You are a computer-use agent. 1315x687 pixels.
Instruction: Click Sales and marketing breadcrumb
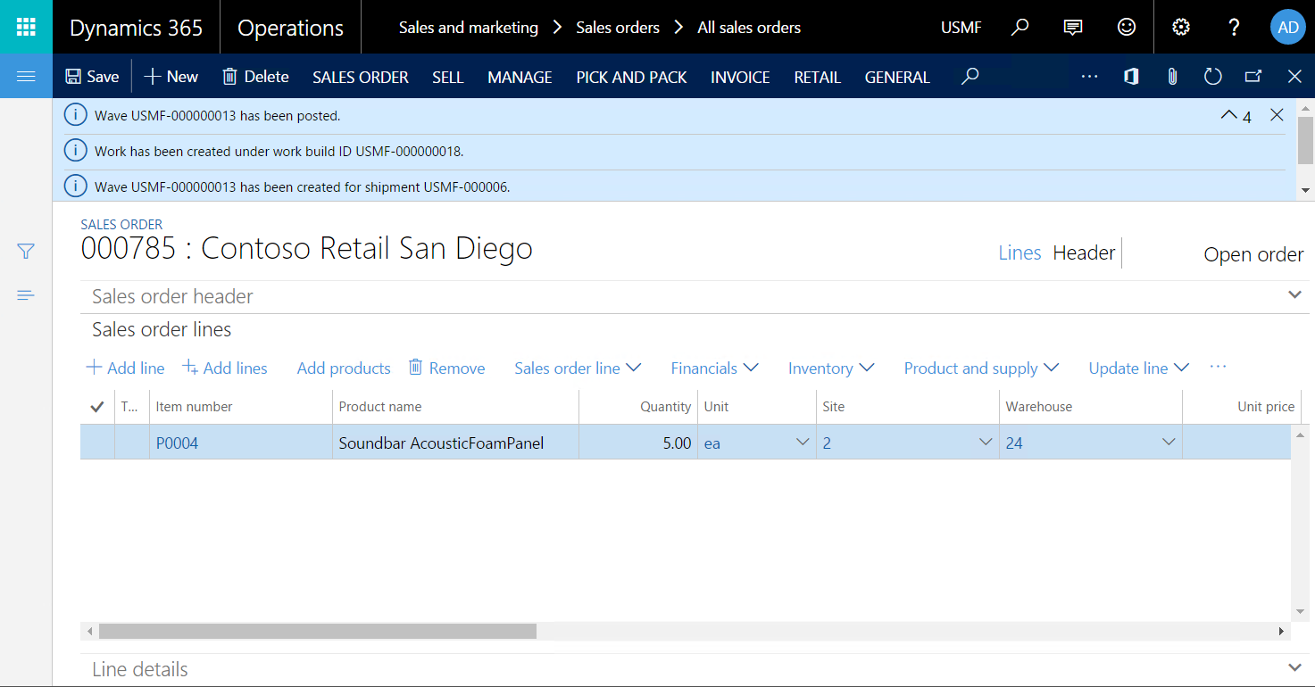[x=469, y=28]
